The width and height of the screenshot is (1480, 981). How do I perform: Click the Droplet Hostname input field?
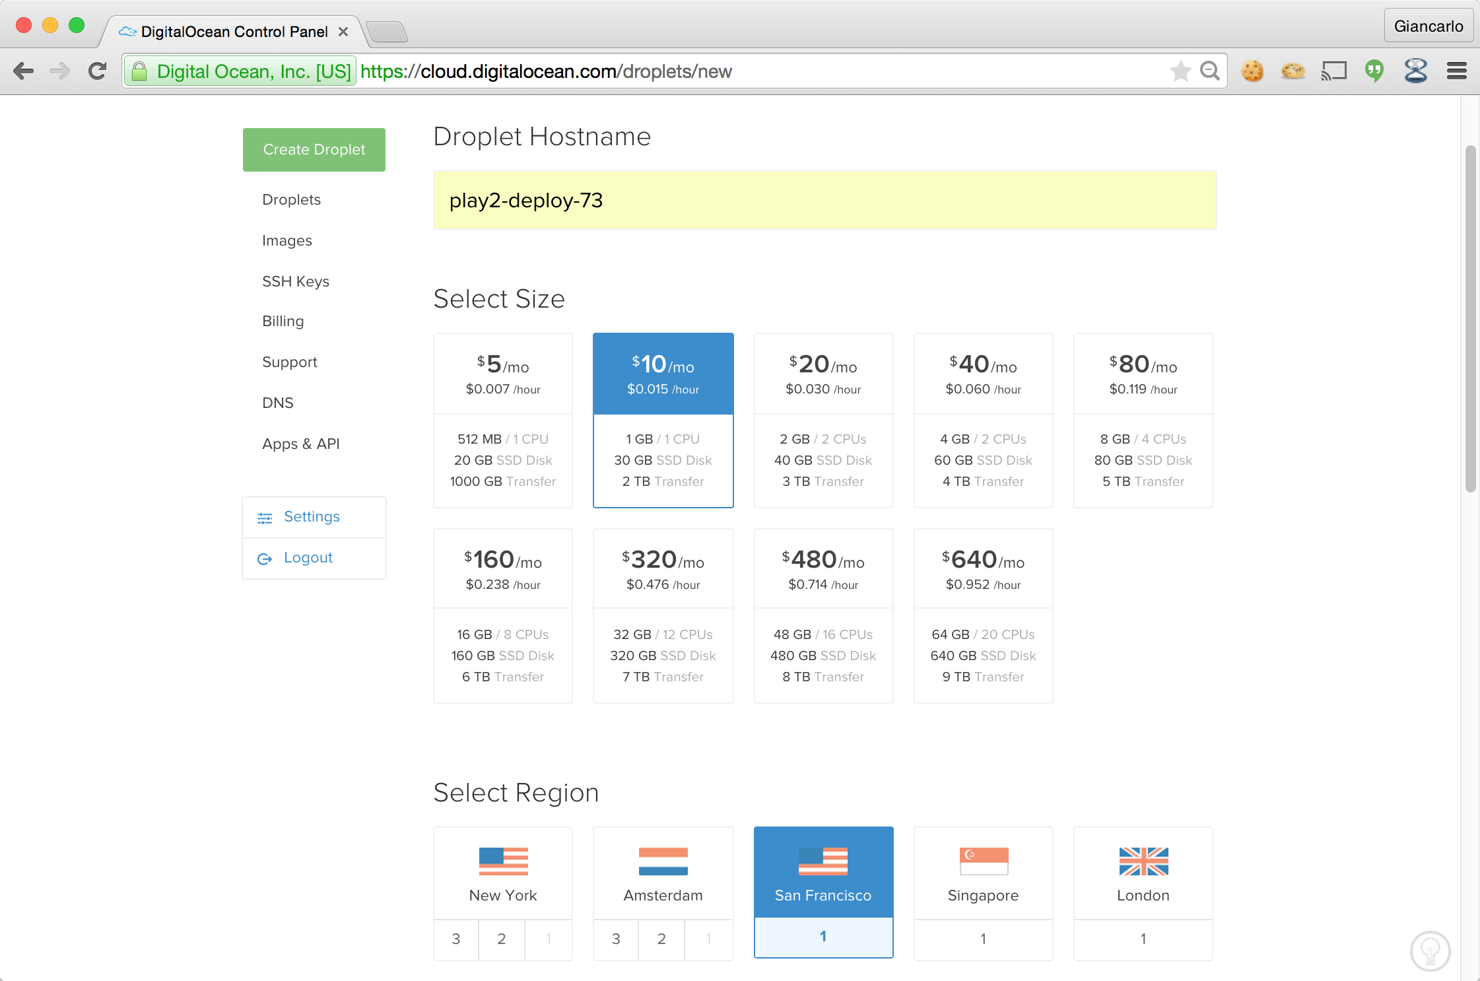tap(824, 200)
